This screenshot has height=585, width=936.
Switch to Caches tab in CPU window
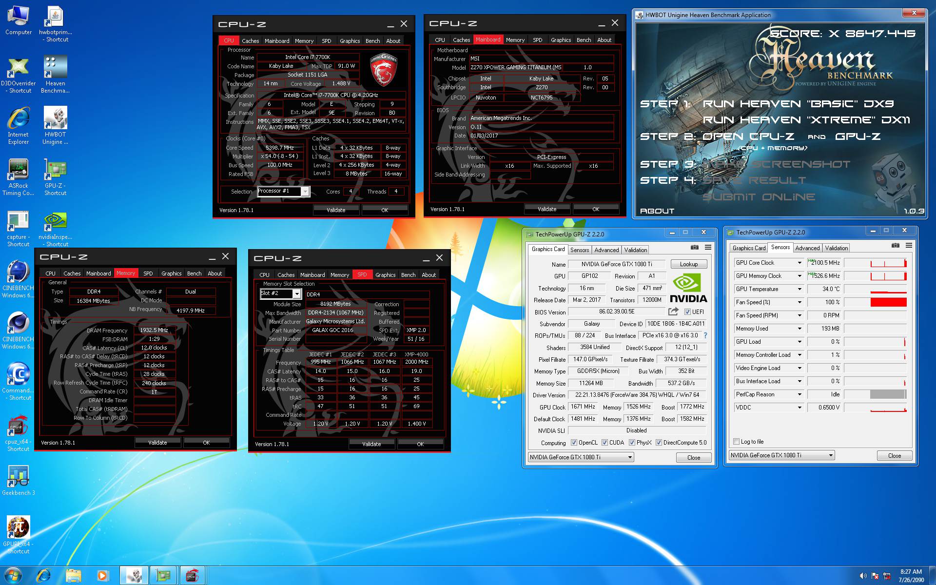[250, 41]
